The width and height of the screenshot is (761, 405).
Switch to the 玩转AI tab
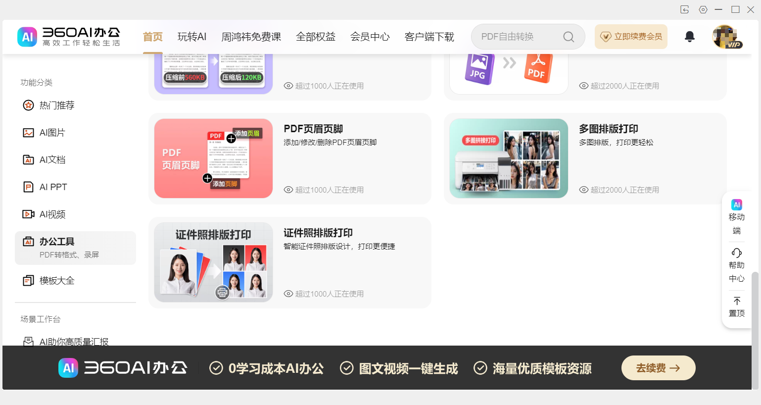coord(191,37)
